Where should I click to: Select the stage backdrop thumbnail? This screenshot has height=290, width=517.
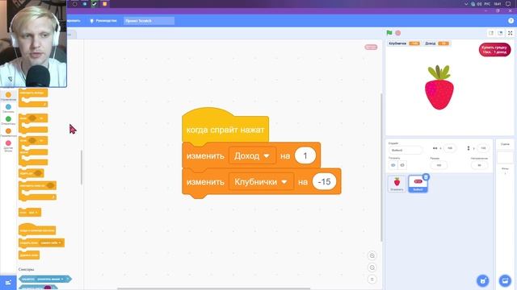pos(505,157)
